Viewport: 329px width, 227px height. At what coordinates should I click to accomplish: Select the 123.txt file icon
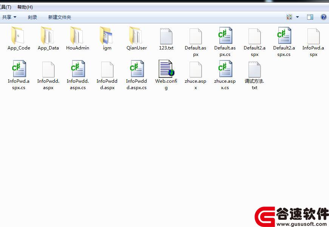tap(166, 36)
